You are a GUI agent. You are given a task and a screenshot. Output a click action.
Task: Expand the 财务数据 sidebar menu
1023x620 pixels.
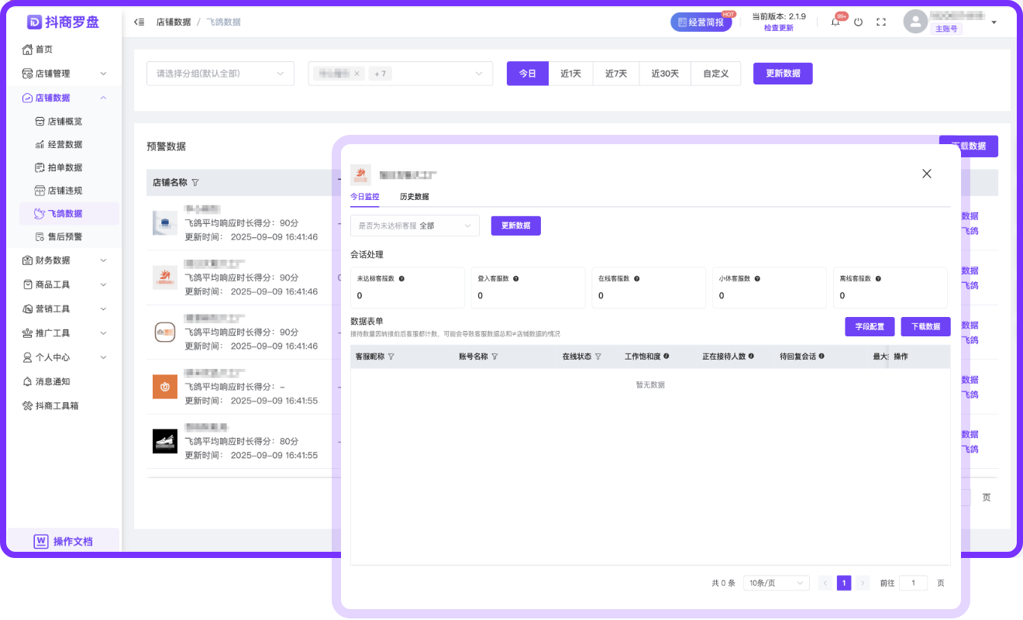[64, 260]
